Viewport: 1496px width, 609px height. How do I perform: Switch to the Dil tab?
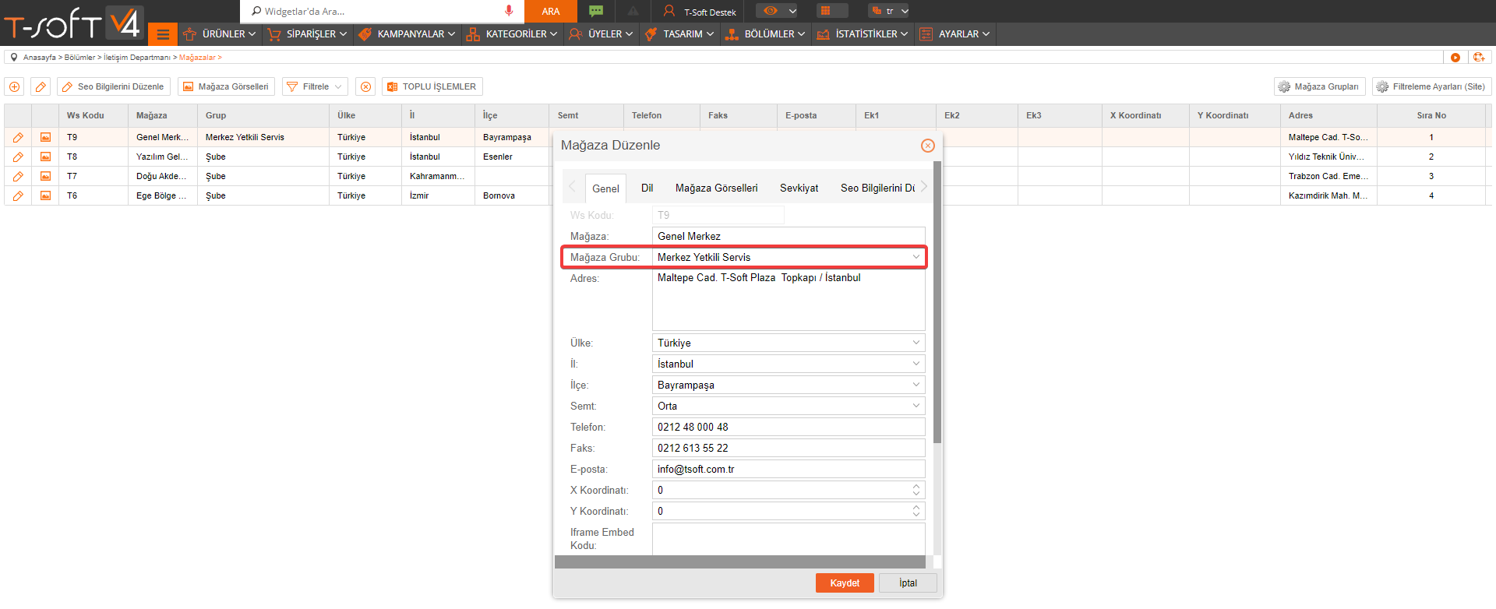pos(647,188)
